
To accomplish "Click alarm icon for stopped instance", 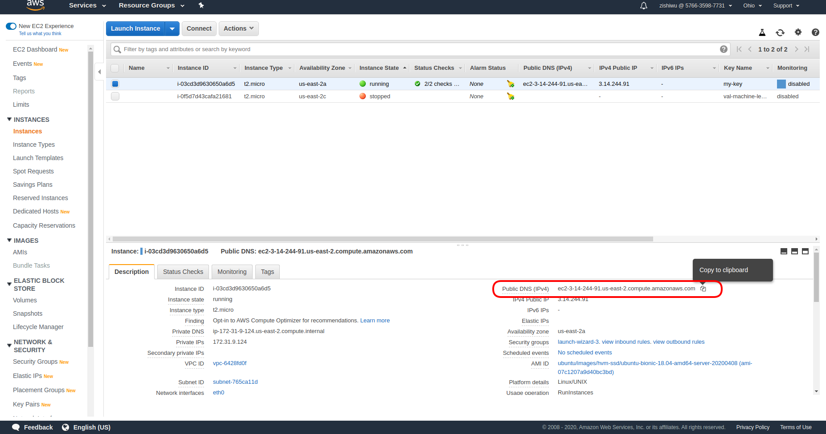I will tap(511, 96).
